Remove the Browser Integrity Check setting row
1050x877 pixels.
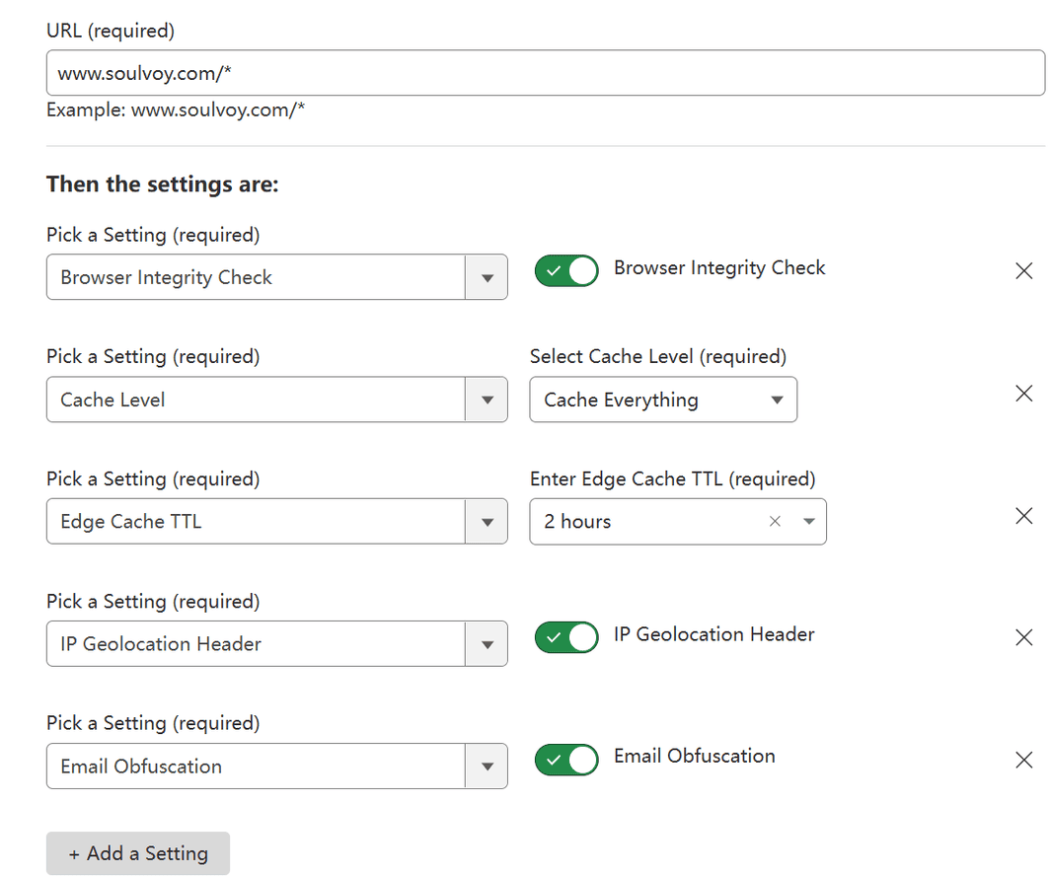[1023, 270]
